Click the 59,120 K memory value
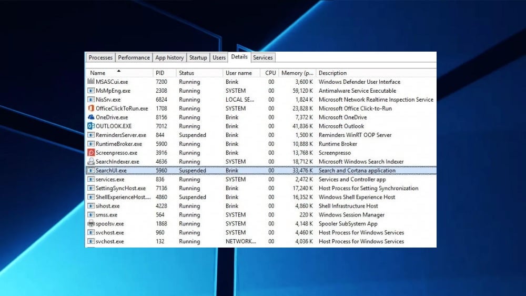This screenshot has width=526, height=296. [302, 91]
